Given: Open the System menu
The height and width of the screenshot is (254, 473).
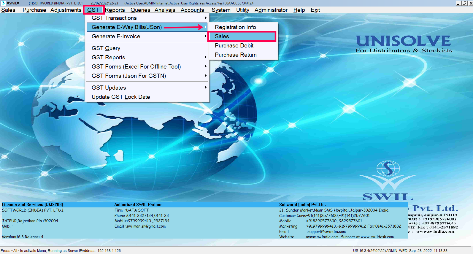Looking at the screenshot, I should click(x=221, y=10).
